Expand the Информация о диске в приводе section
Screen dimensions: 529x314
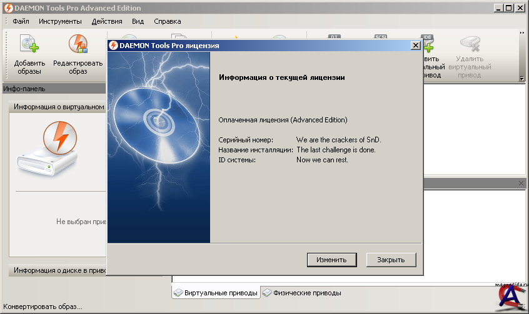click(x=58, y=271)
